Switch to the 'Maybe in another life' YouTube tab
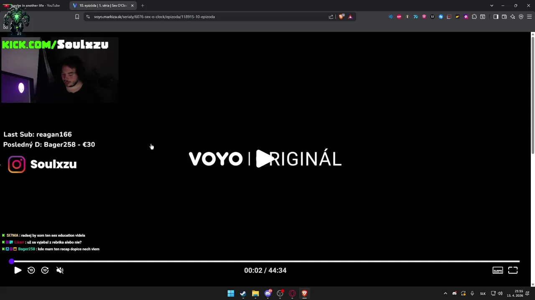Screen dimensions: 535x300 pos(35,5)
